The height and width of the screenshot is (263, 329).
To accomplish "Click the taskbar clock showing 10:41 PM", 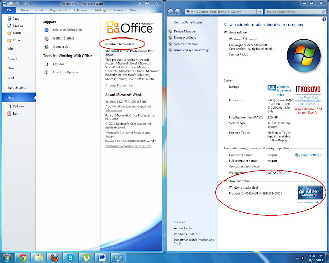I will tap(316, 258).
